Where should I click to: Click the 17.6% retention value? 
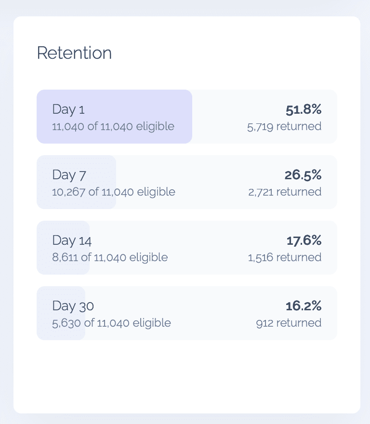tap(304, 240)
